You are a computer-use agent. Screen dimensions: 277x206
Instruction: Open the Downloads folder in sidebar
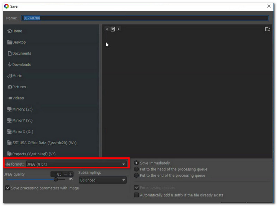point(21,65)
